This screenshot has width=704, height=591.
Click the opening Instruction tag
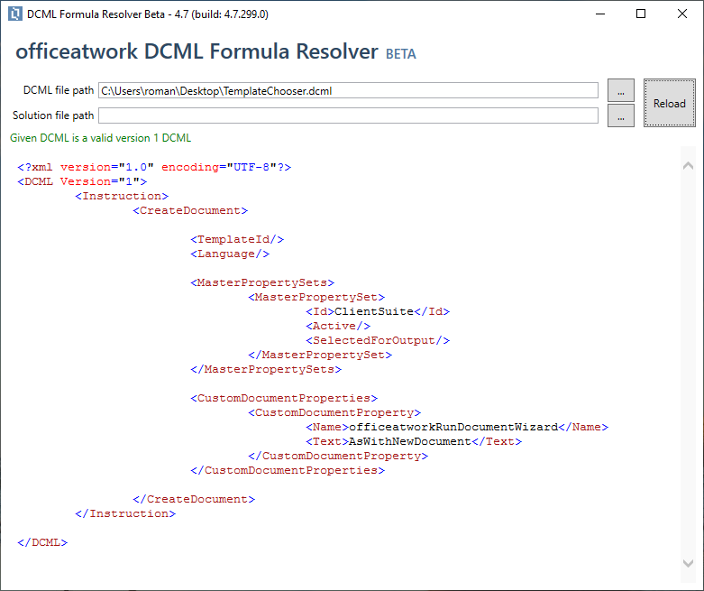pyautogui.click(x=122, y=196)
